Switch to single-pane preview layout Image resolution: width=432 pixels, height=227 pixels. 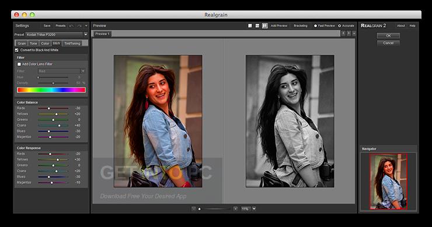click(x=250, y=26)
